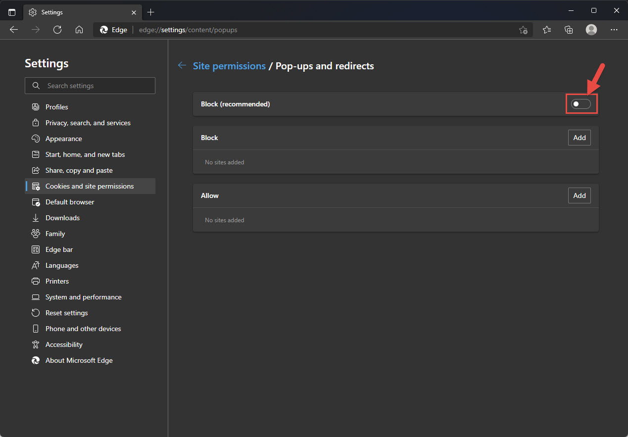Open a new tab with the plus button
628x437 pixels.
click(x=151, y=12)
